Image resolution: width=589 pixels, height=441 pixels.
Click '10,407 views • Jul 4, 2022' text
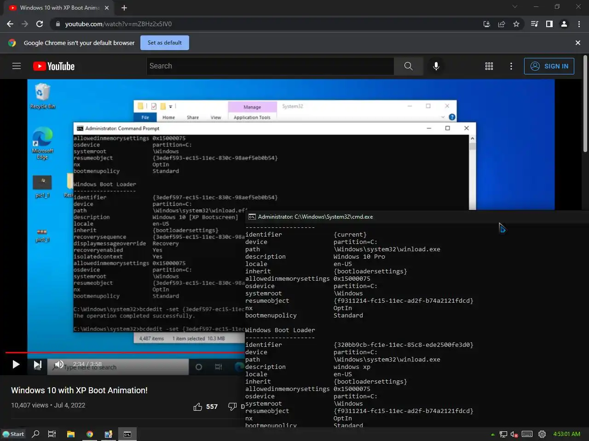[48, 405]
